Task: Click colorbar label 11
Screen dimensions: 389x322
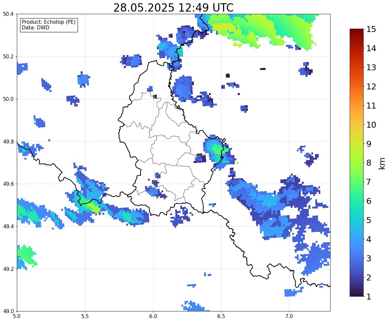Action: tap(371, 106)
